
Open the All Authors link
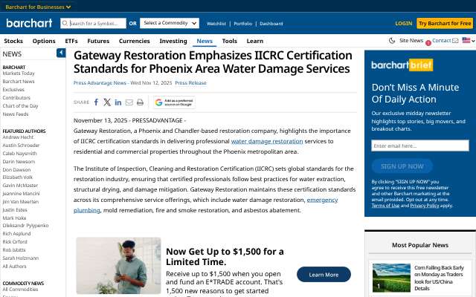[14, 267]
